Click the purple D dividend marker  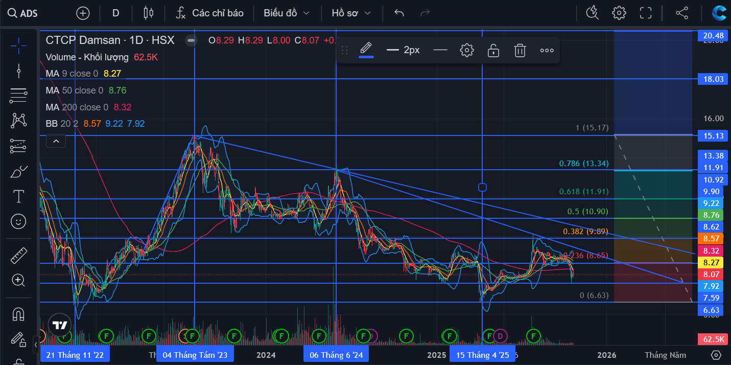point(500,335)
